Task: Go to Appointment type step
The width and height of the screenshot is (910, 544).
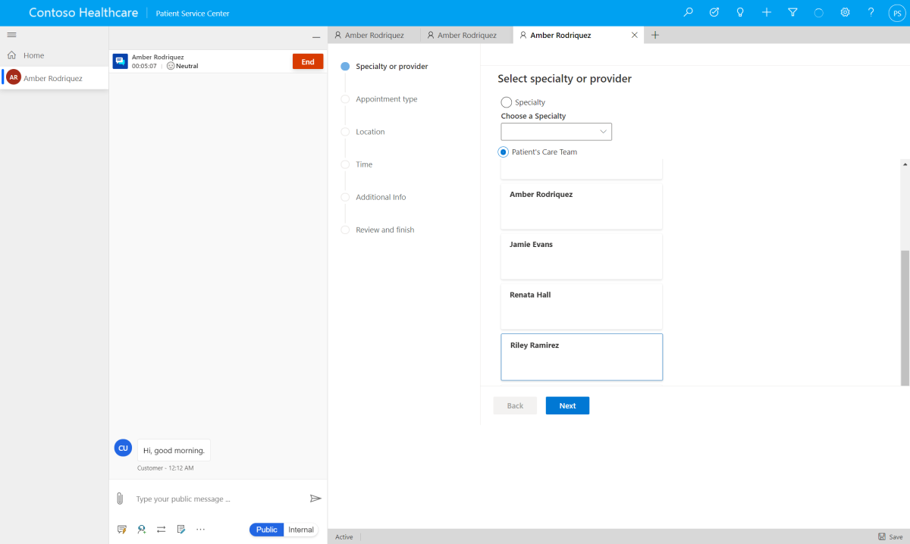Action: pos(386,99)
